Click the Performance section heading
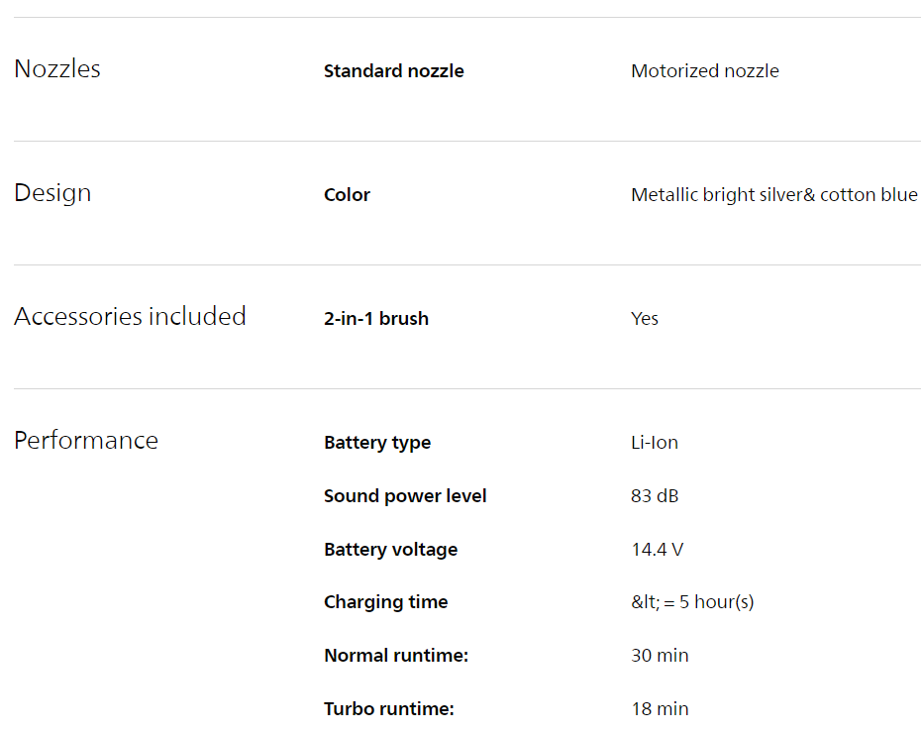The height and width of the screenshot is (733, 921). point(86,441)
